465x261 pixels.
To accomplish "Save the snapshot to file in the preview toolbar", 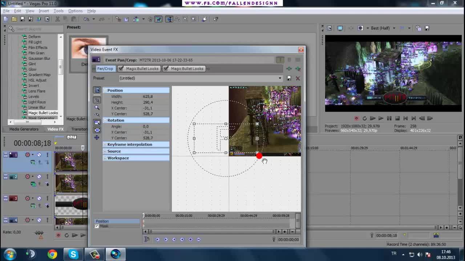I will [427, 28].
